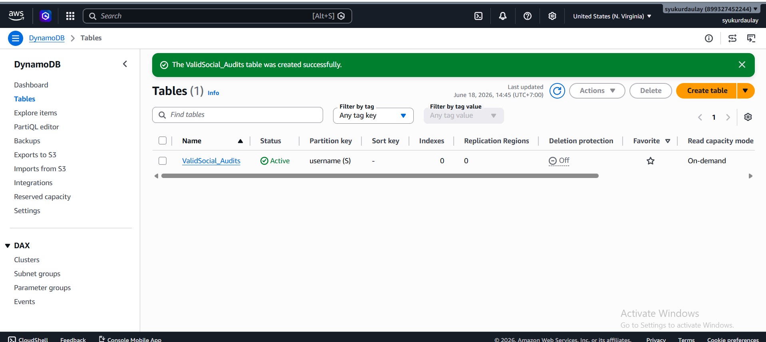766x342 pixels.
Task: Open Dashboard in the sidebar
Action: pyautogui.click(x=31, y=85)
